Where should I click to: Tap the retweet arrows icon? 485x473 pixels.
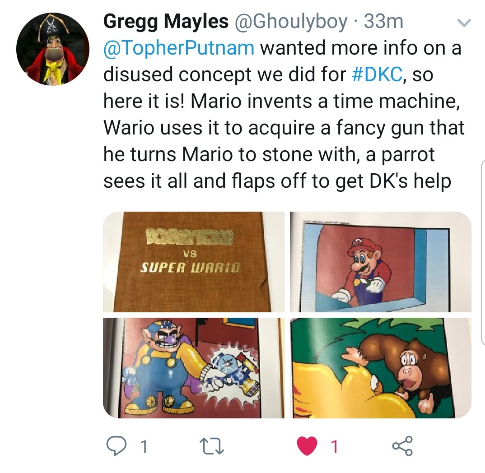(x=212, y=446)
